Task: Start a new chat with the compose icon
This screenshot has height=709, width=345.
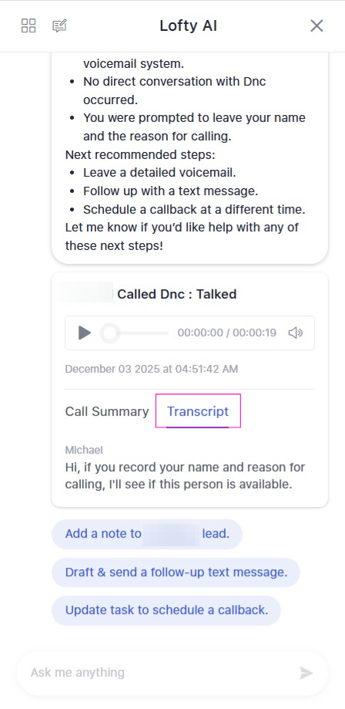Action: 59,25
